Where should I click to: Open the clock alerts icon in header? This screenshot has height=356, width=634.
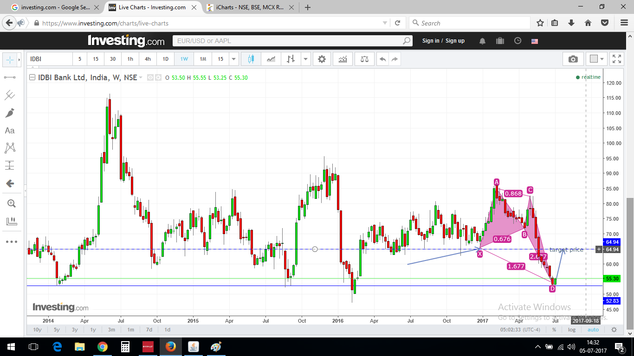point(518,41)
